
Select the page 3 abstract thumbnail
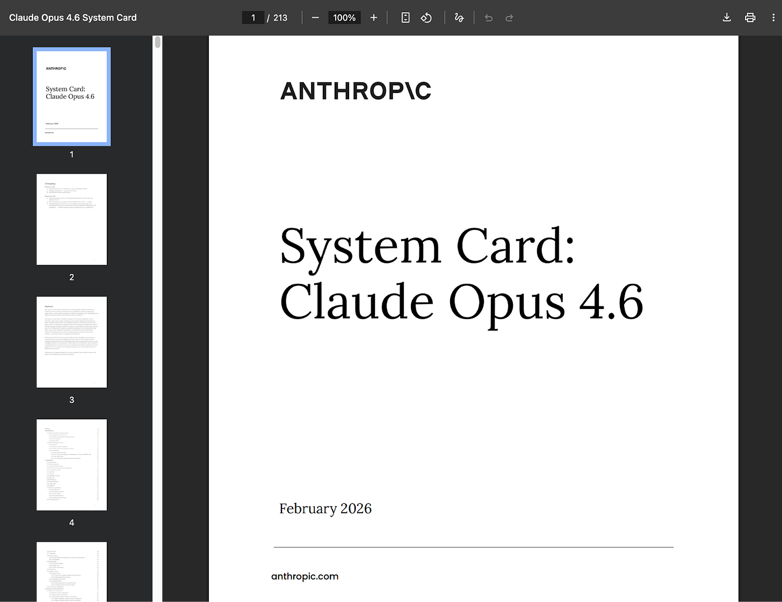coord(71,342)
